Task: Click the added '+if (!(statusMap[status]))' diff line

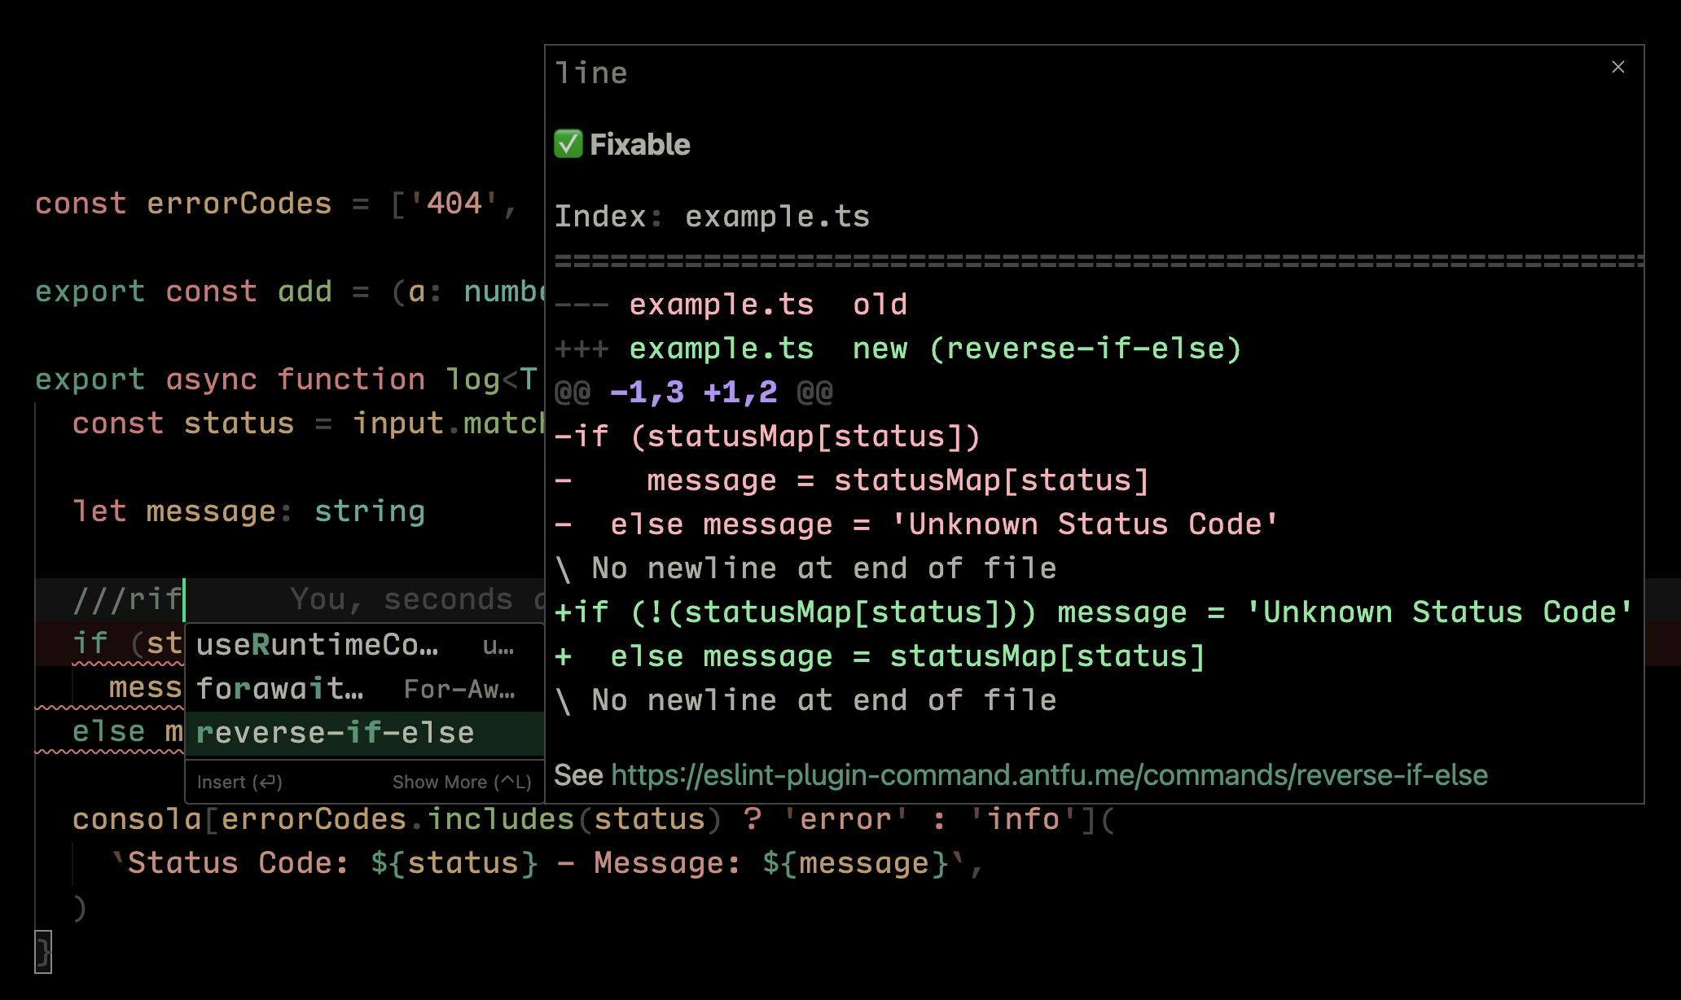Action: (795, 612)
